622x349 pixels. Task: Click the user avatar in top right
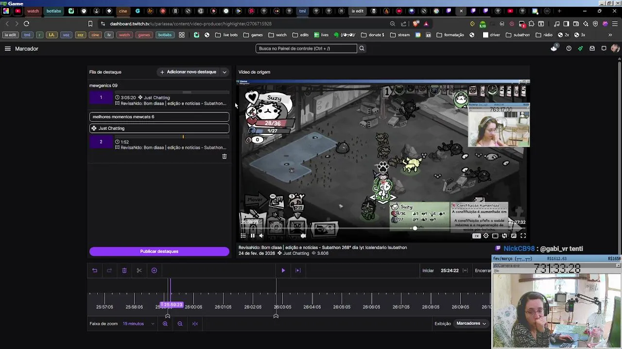[x=615, y=48]
